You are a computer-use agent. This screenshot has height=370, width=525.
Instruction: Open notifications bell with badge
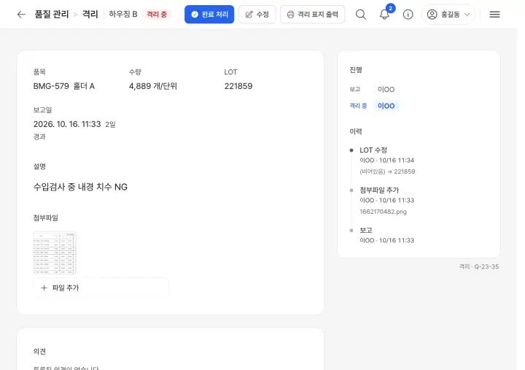click(x=385, y=14)
